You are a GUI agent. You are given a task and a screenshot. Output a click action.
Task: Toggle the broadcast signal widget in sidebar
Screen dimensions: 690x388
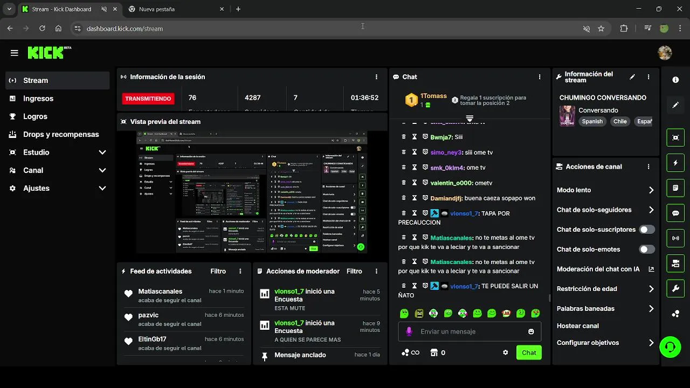click(x=675, y=238)
